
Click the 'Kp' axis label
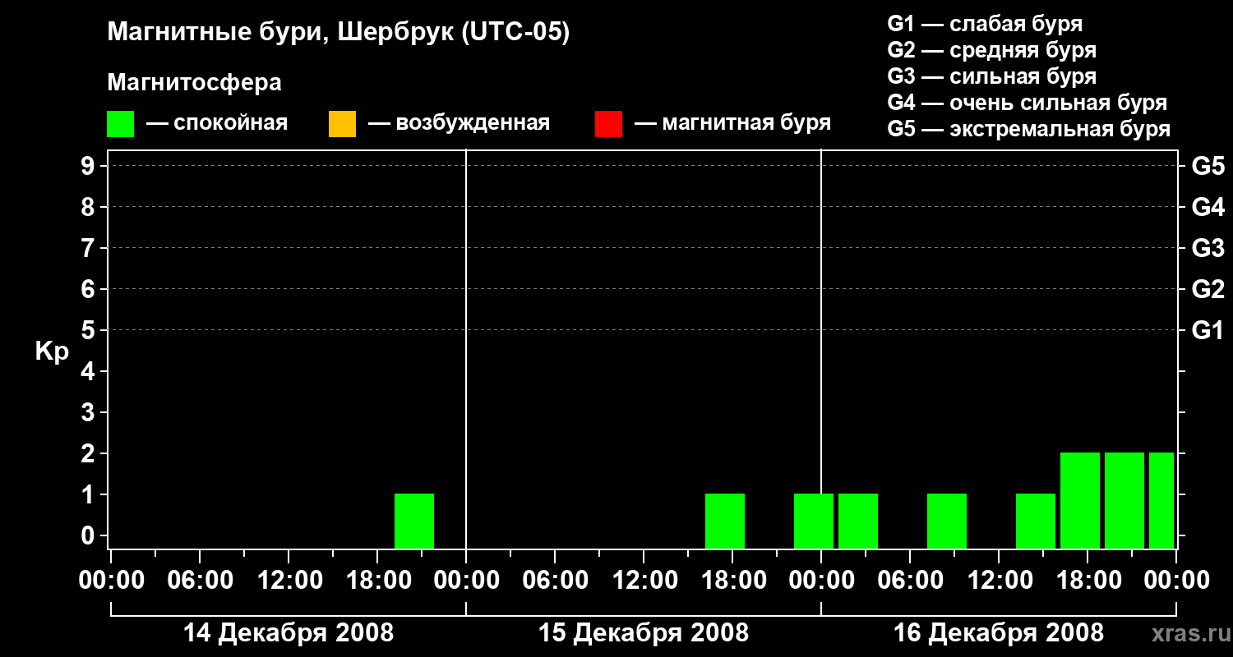tap(52, 351)
